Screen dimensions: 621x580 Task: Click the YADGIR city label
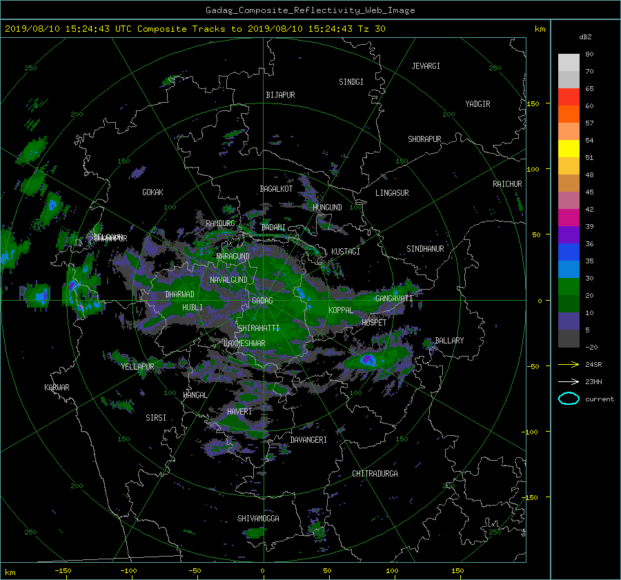[x=477, y=104]
